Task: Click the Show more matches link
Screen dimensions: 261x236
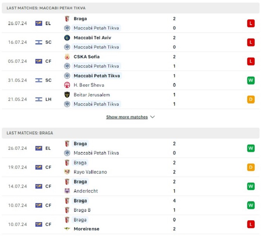Action: 127,117
